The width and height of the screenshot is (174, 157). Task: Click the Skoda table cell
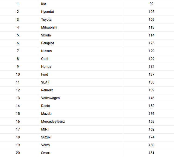point(46,35)
